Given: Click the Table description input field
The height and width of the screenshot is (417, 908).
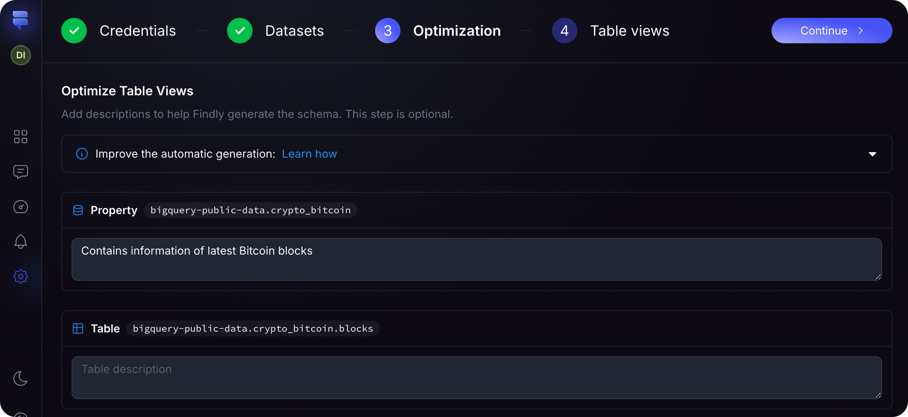Looking at the screenshot, I should [x=476, y=377].
